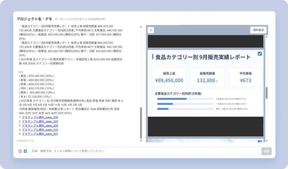Open the デモサンプル資料_page_007 link
This screenshot has height=169, width=288.
(x=40, y=134)
